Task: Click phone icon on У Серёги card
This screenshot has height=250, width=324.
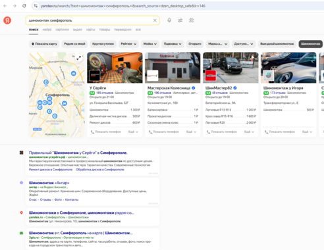Action: point(92,132)
